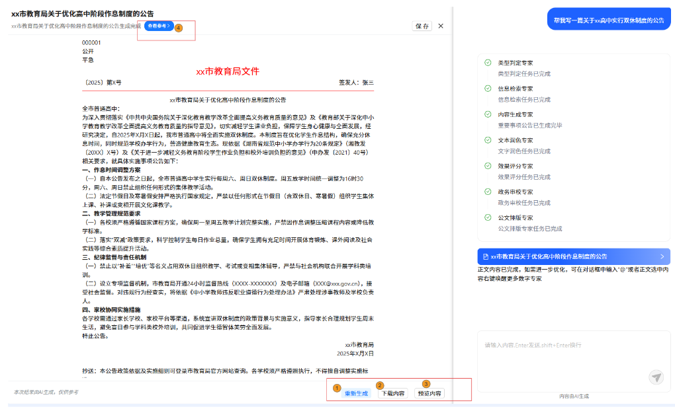Click the red xx市教育局文件 document heading

point(228,71)
